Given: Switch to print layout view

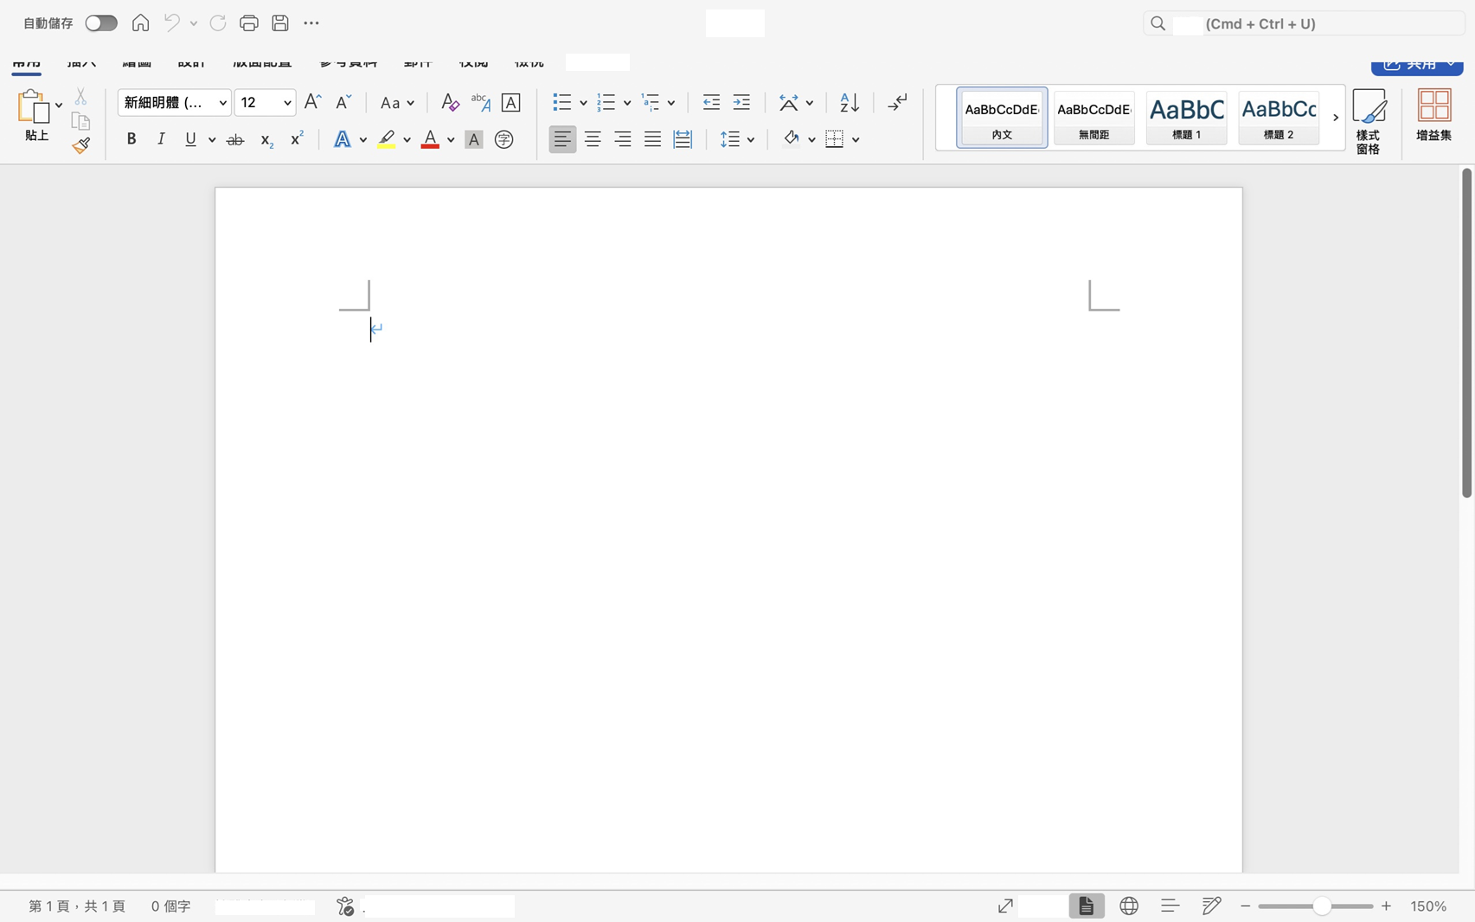Looking at the screenshot, I should 1087,906.
